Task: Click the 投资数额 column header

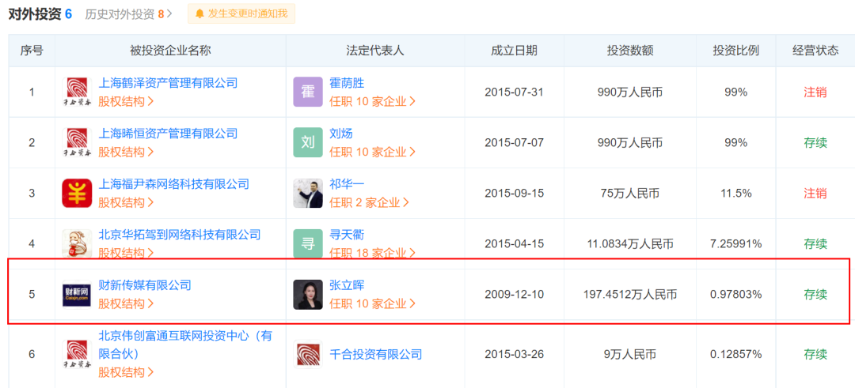Action: (x=630, y=51)
